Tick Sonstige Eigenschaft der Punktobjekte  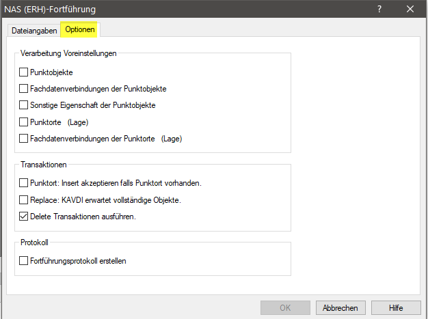[x=24, y=105]
